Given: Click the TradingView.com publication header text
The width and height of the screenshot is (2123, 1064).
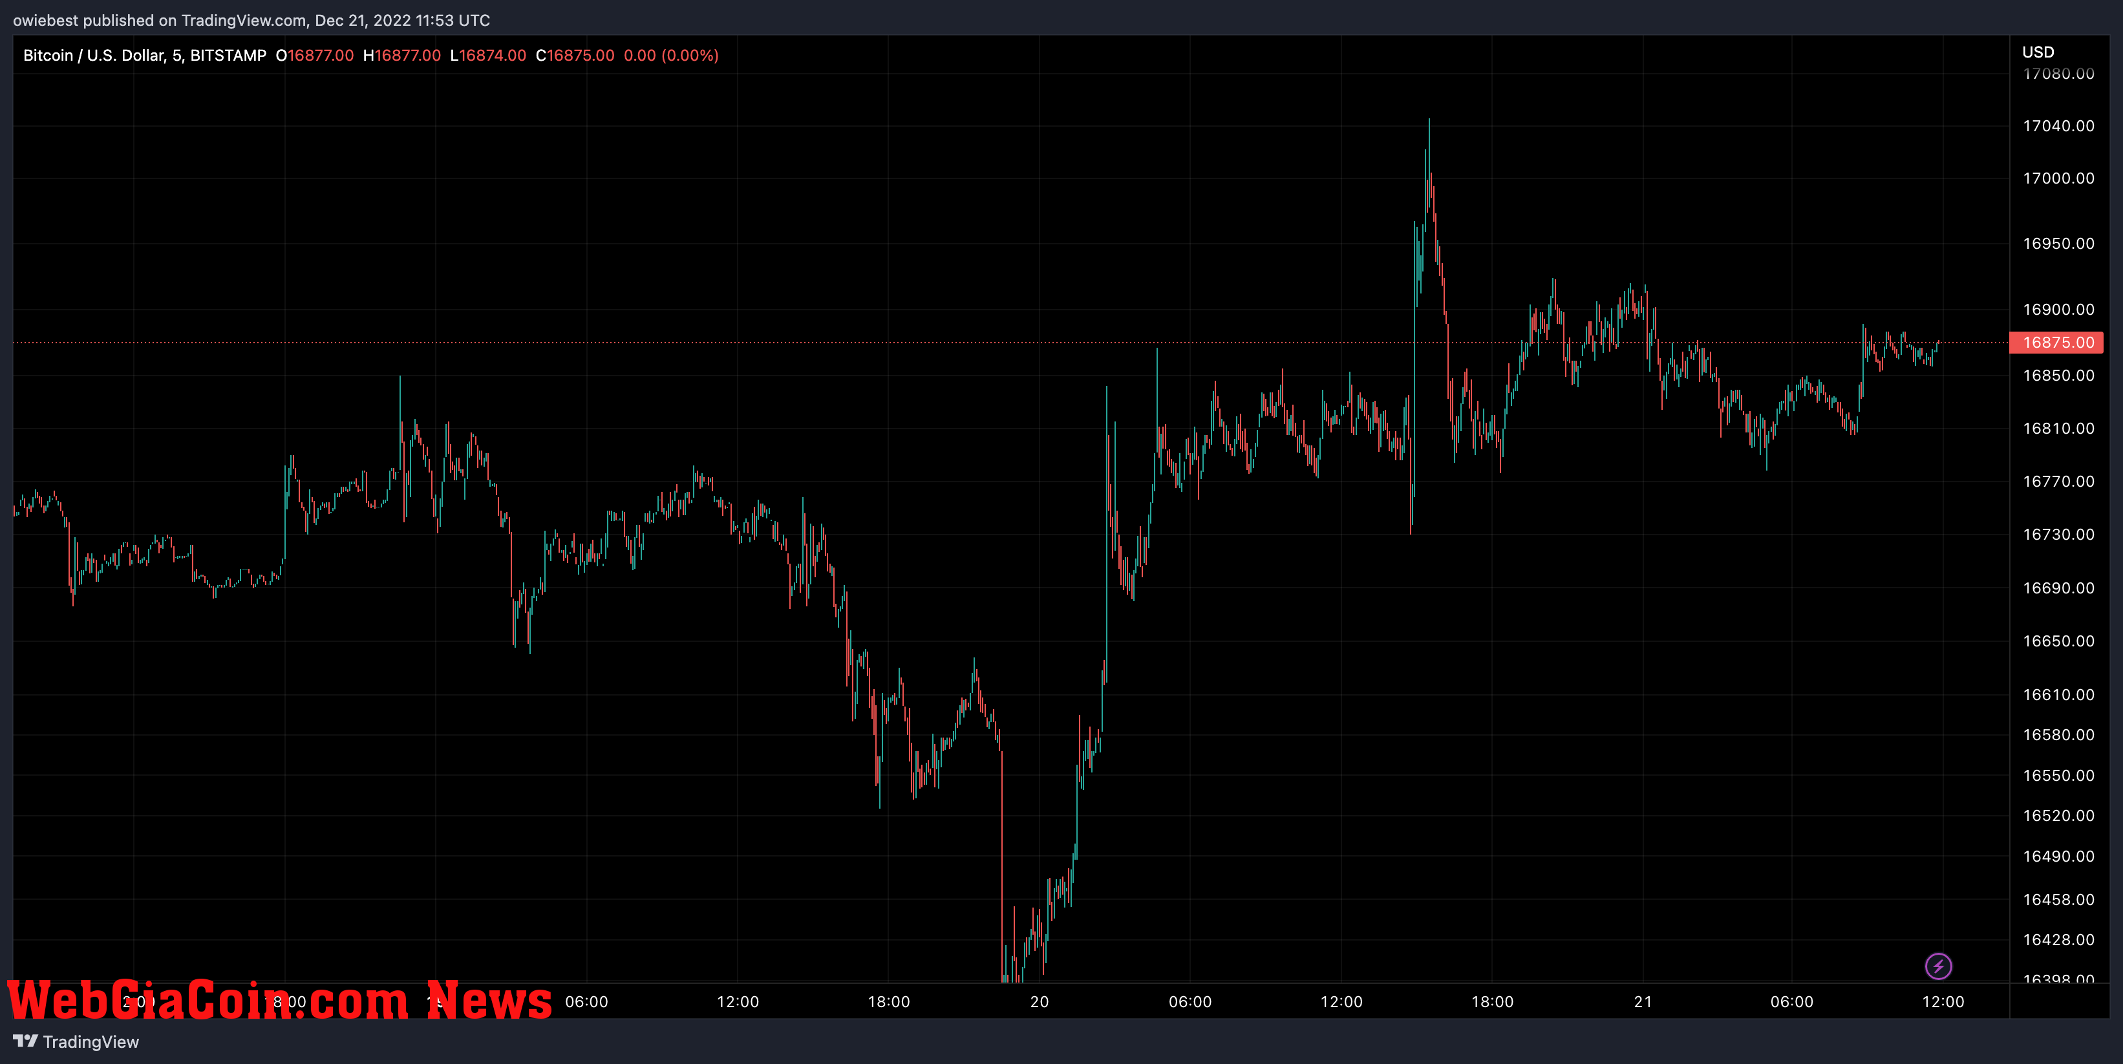Looking at the screenshot, I should coord(251,20).
